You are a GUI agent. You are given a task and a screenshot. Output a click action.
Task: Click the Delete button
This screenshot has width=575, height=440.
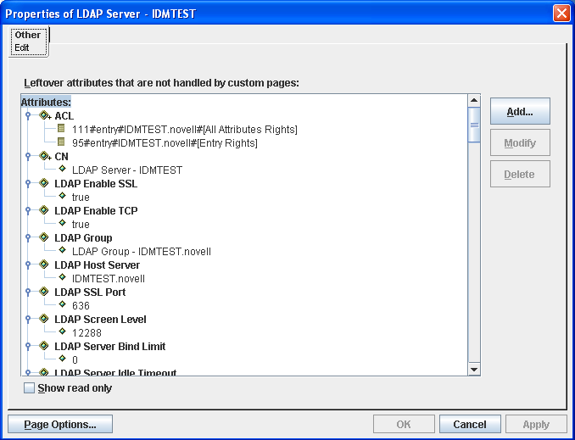tap(520, 174)
